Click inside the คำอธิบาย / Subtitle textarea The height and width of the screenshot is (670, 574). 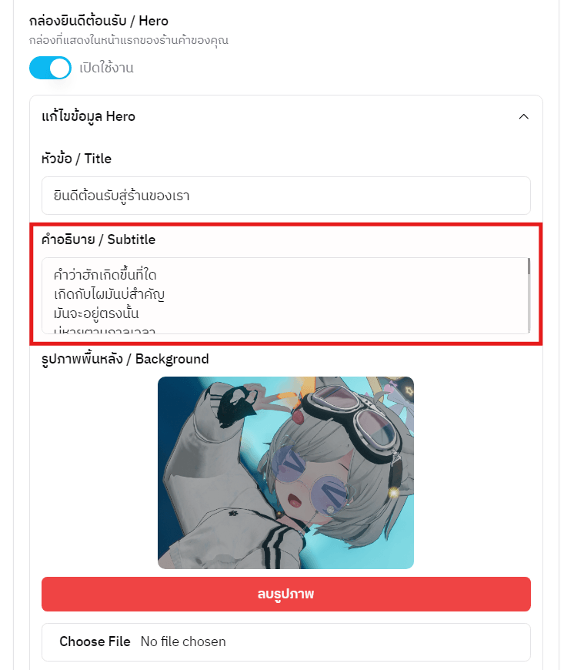coord(284,296)
